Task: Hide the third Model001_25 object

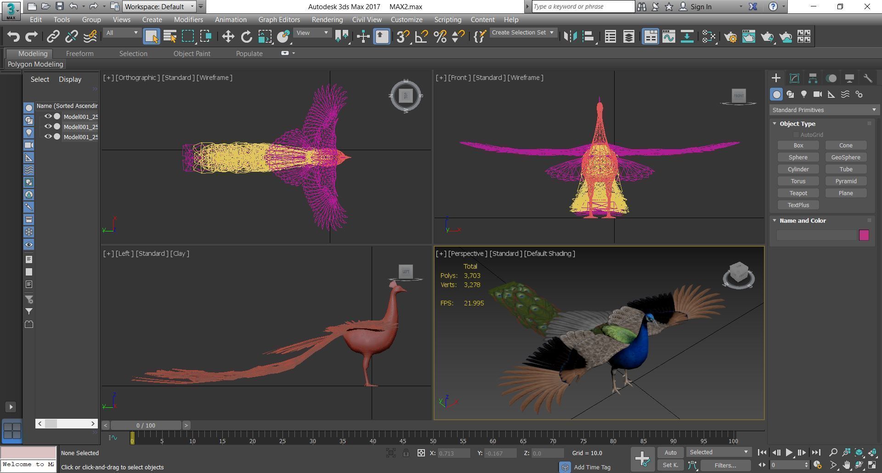Action: (x=48, y=137)
